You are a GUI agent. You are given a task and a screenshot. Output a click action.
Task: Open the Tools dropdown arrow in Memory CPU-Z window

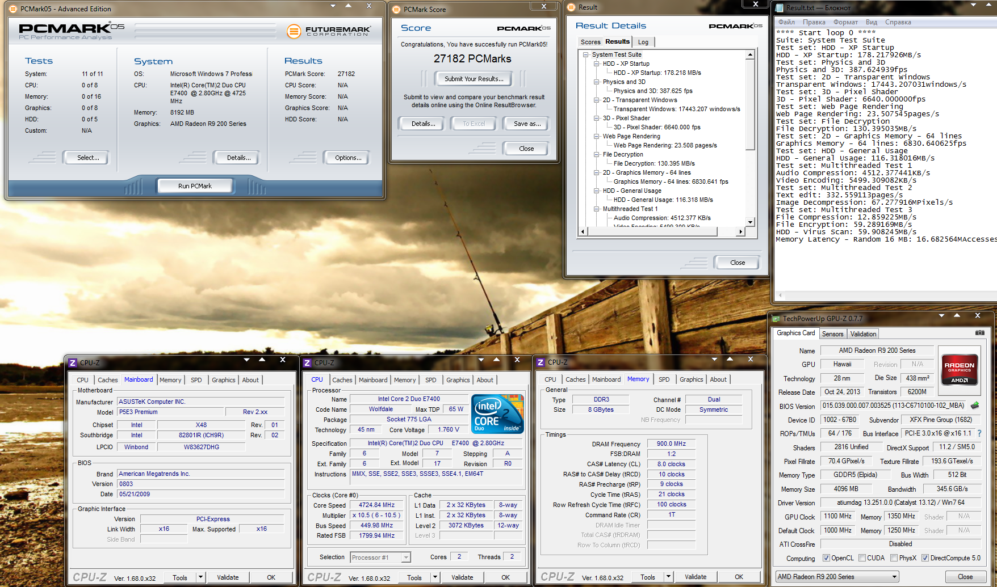click(x=668, y=577)
